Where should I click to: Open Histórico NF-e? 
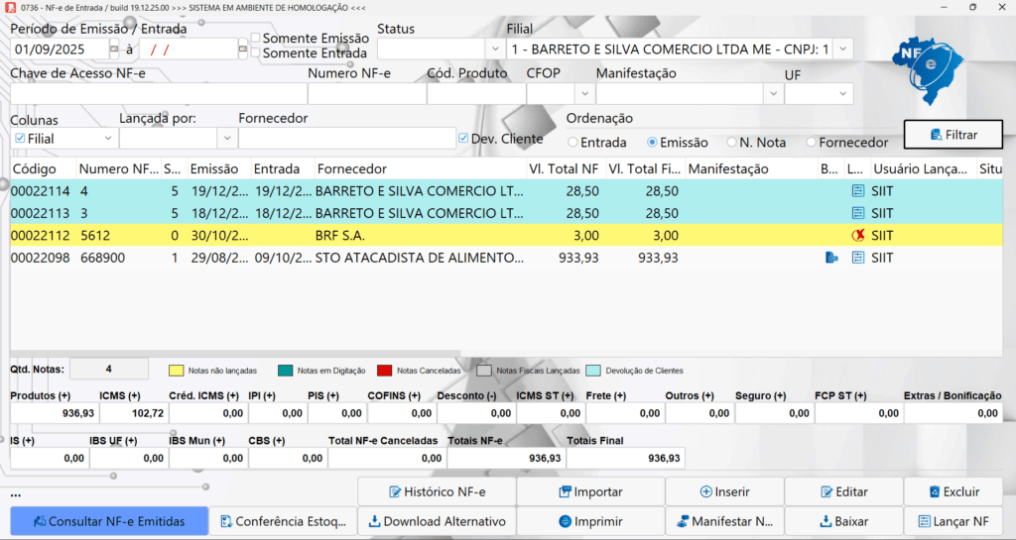click(436, 491)
